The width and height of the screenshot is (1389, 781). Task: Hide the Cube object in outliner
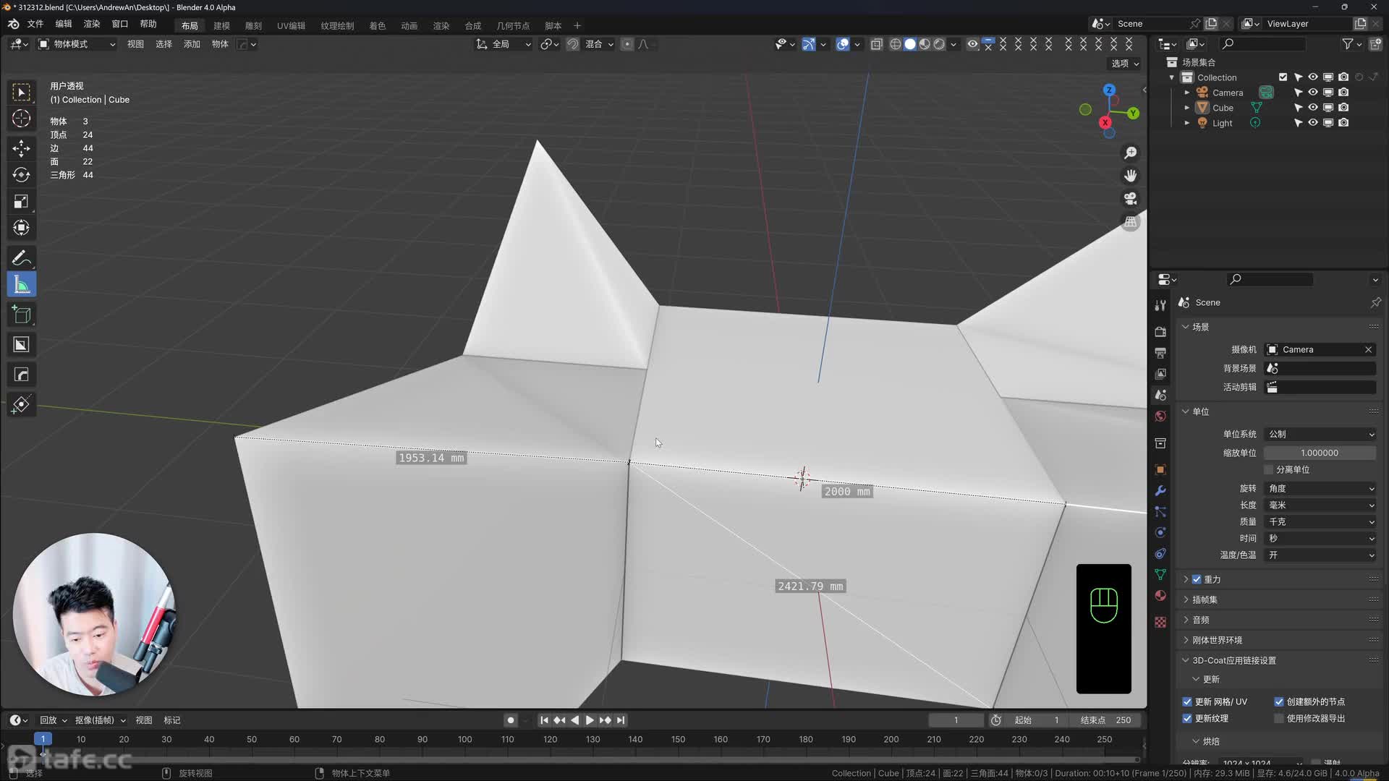pyautogui.click(x=1312, y=108)
